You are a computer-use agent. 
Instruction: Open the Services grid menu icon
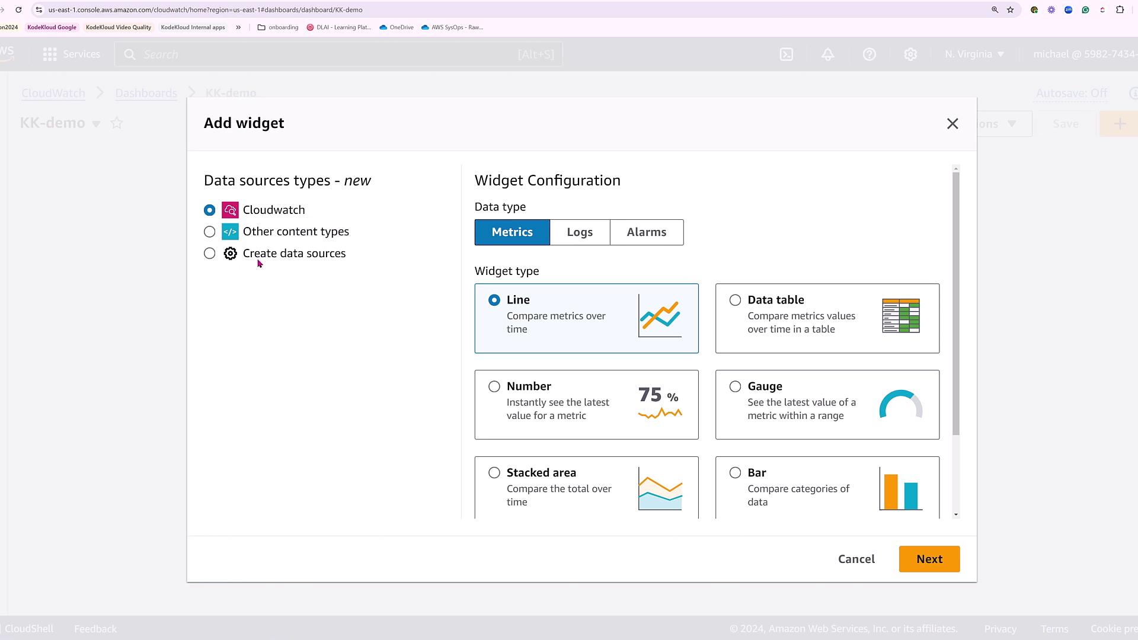(50, 55)
